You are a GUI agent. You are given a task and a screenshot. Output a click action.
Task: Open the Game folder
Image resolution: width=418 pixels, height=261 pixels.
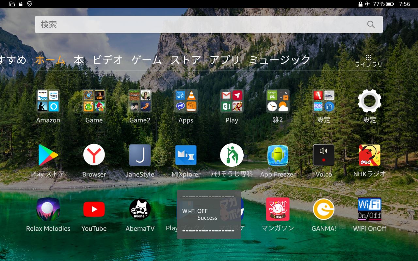(94, 101)
